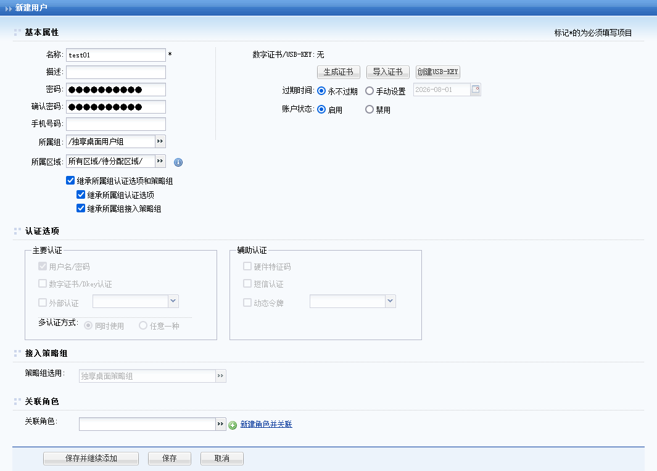The height and width of the screenshot is (471, 657).
Task: Open the 关联角色 browse arrow button
Action: coord(220,424)
